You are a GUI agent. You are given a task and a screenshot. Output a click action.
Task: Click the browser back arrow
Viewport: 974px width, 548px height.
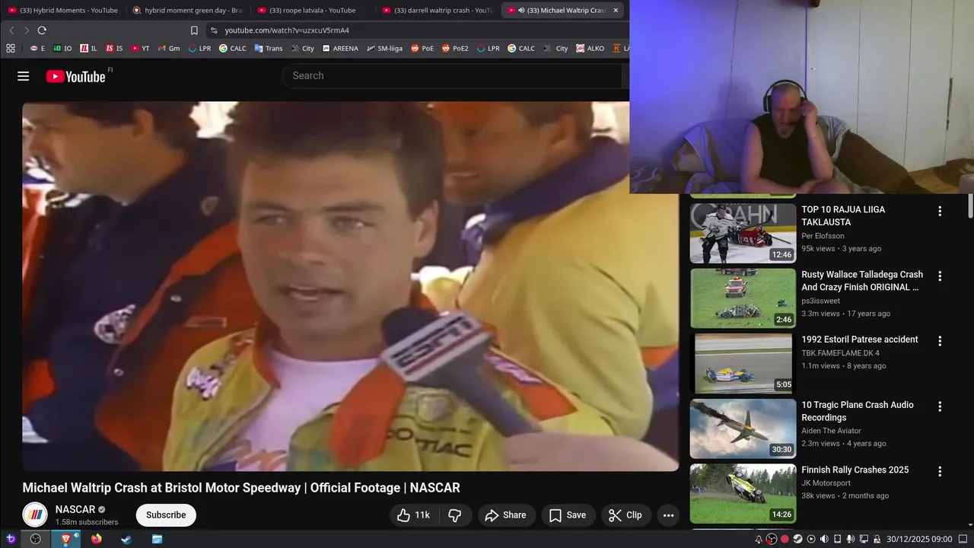11,30
